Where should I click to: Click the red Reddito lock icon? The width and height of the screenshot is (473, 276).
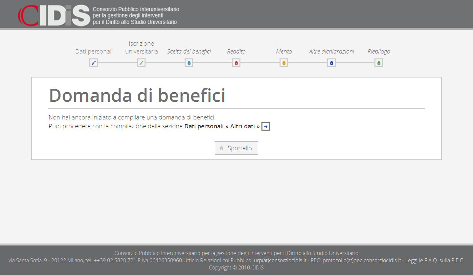click(236, 63)
